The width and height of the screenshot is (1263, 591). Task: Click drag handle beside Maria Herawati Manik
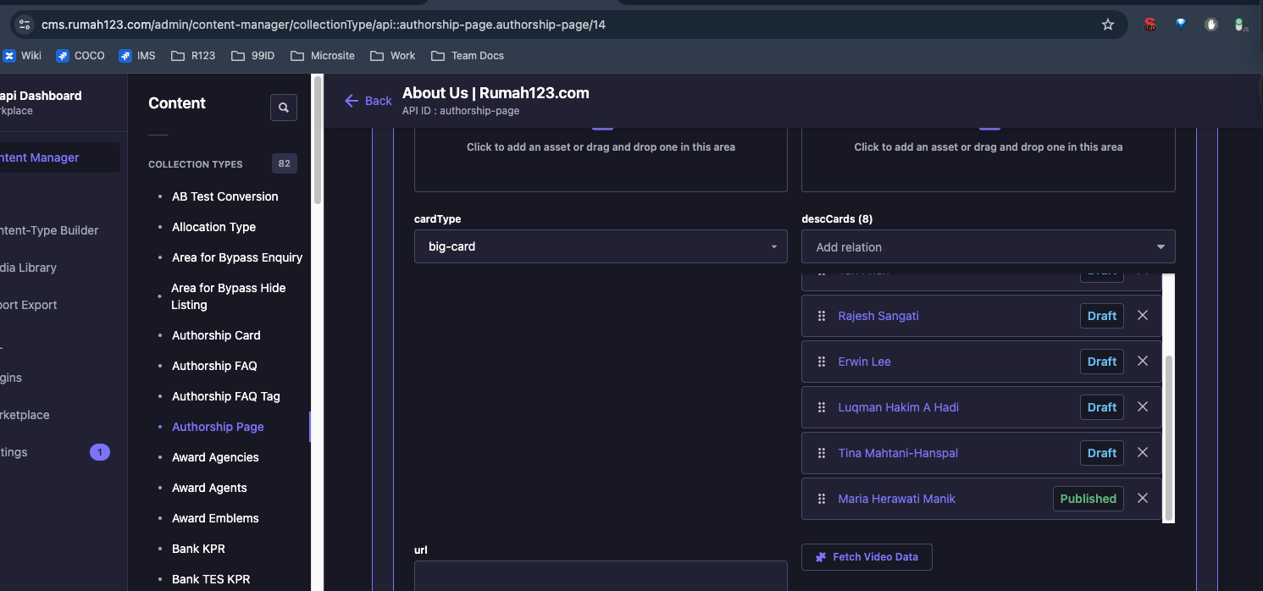[x=821, y=499]
